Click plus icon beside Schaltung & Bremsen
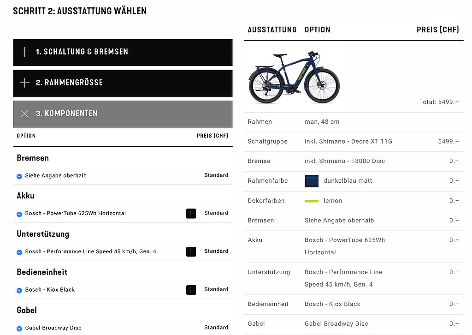The height and width of the screenshot is (335, 472). pos(25,52)
